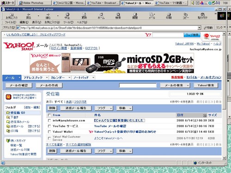
Task: Click the top 迷惑メール報告 button
Action: [x=76, y=108]
